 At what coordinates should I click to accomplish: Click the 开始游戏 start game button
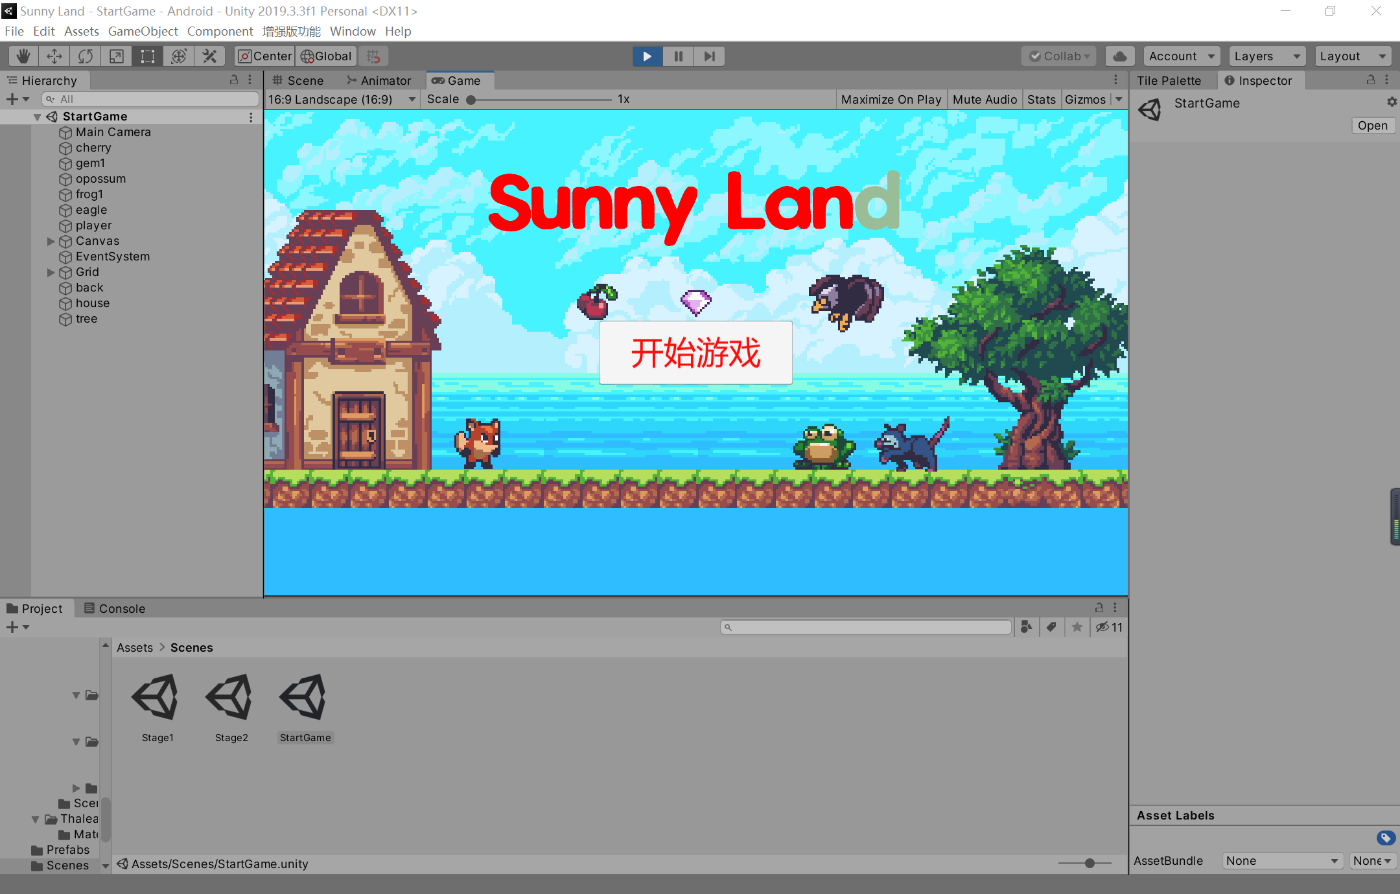tap(695, 352)
